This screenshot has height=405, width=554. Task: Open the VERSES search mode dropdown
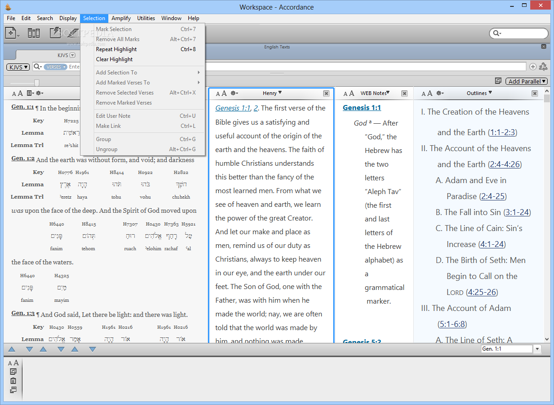(x=56, y=67)
